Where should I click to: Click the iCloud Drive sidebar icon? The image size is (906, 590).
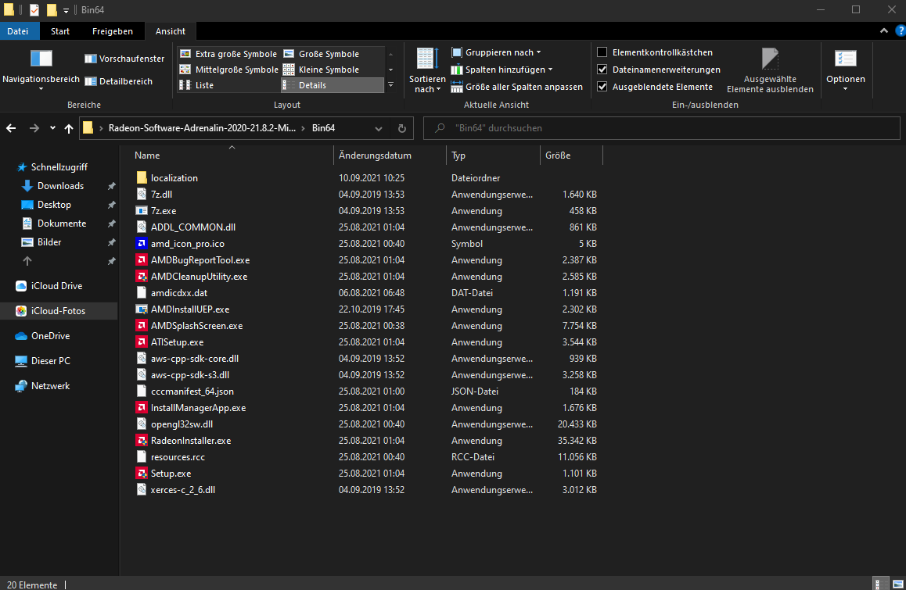coord(21,286)
